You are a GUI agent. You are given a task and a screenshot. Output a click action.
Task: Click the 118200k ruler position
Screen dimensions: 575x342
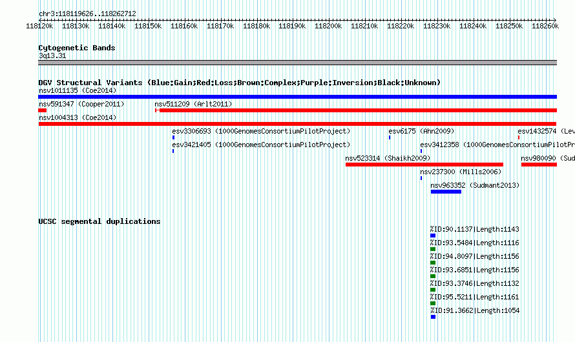[328, 26]
